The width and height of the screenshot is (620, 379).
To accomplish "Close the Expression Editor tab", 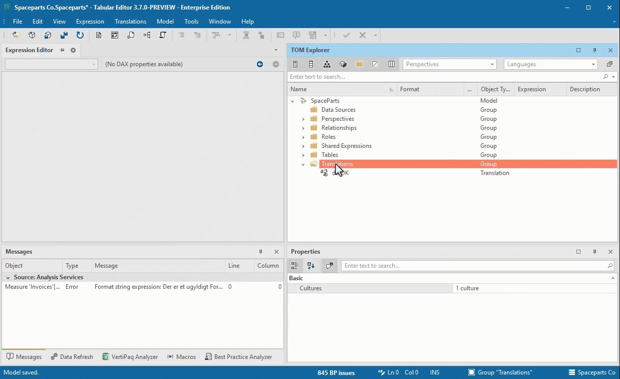I will (x=73, y=50).
